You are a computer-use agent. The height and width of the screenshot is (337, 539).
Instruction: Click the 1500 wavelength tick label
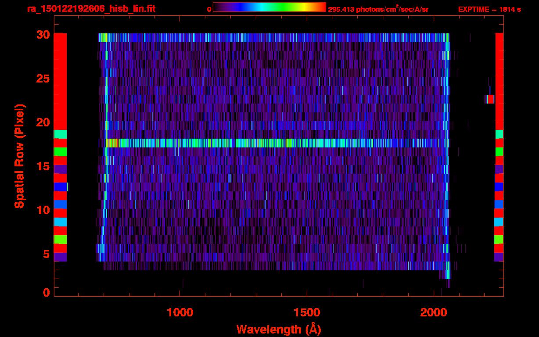pyautogui.click(x=307, y=312)
